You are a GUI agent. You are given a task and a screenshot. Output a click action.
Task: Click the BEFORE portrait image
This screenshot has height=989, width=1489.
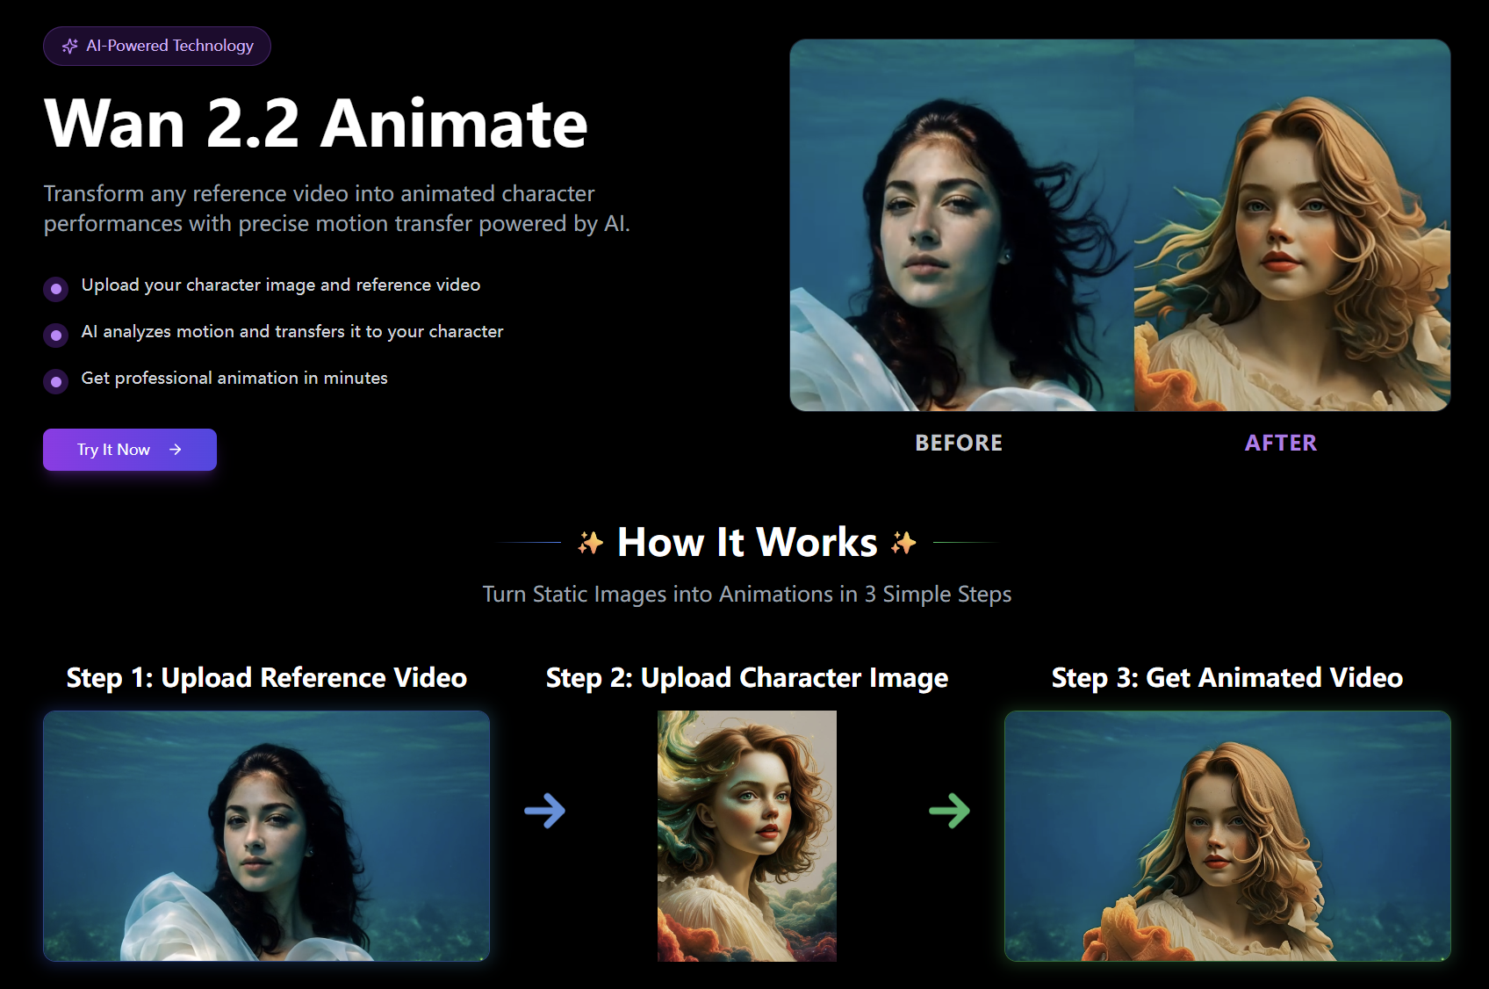click(959, 225)
